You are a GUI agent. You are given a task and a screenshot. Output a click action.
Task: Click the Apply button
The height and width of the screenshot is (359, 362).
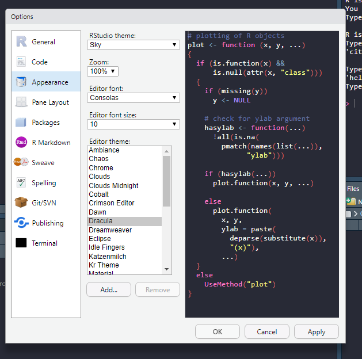pyautogui.click(x=317, y=331)
